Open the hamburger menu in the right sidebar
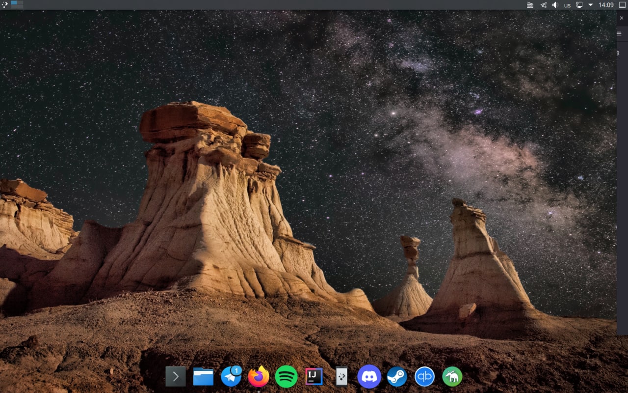628x393 pixels. click(x=619, y=34)
